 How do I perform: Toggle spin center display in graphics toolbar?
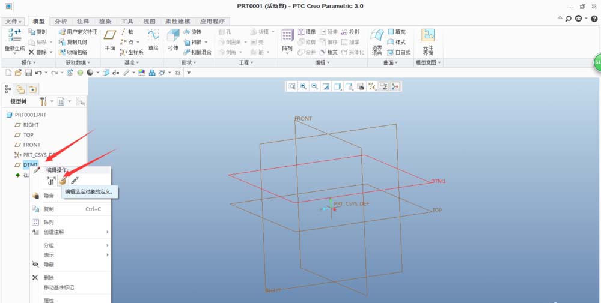click(x=394, y=87)
